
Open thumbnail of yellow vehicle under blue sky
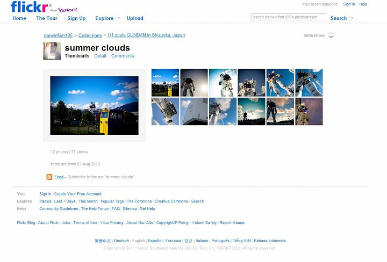coord(166,83)
